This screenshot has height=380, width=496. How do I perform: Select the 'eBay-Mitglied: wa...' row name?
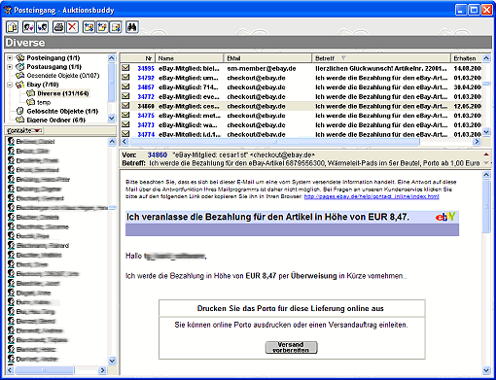[x=188, y=124]
